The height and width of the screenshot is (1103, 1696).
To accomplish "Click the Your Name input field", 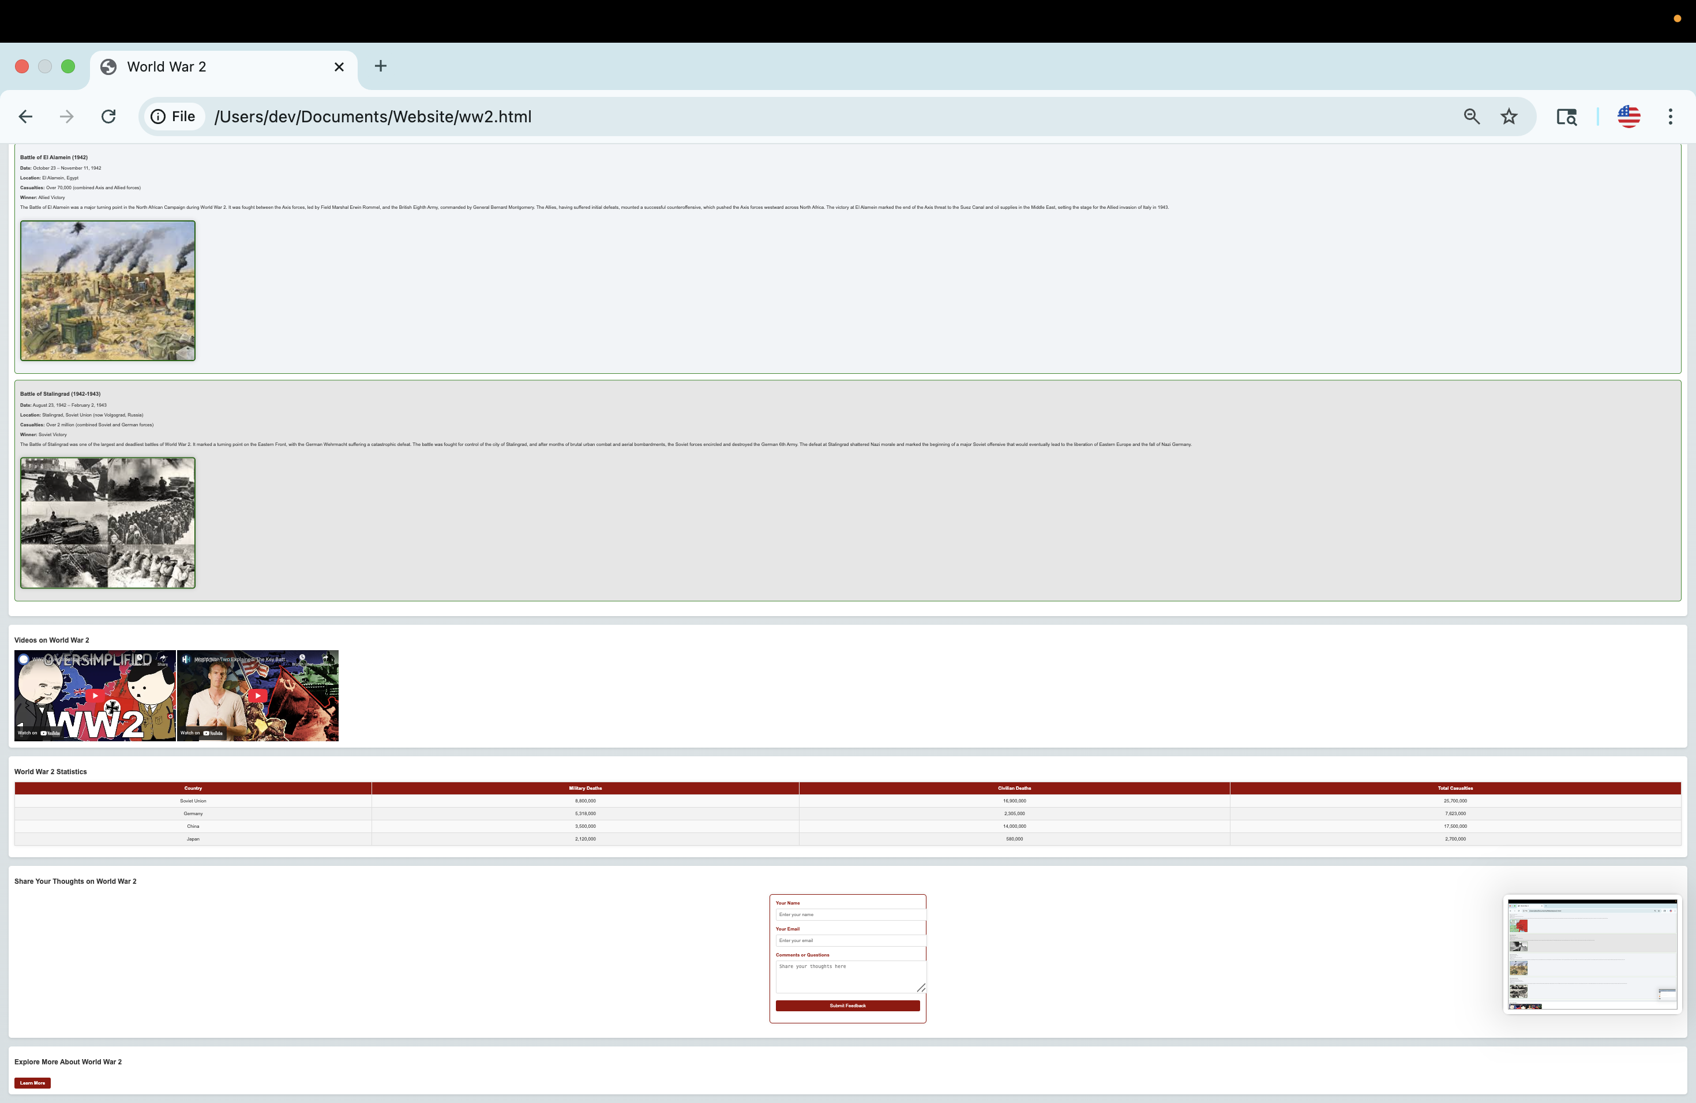I will 849,914.
